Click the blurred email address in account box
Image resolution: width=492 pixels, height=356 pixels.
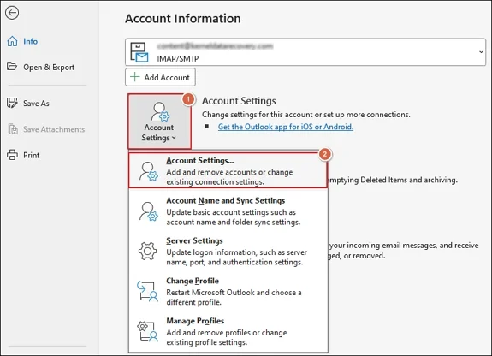click(x=215, y=46)
